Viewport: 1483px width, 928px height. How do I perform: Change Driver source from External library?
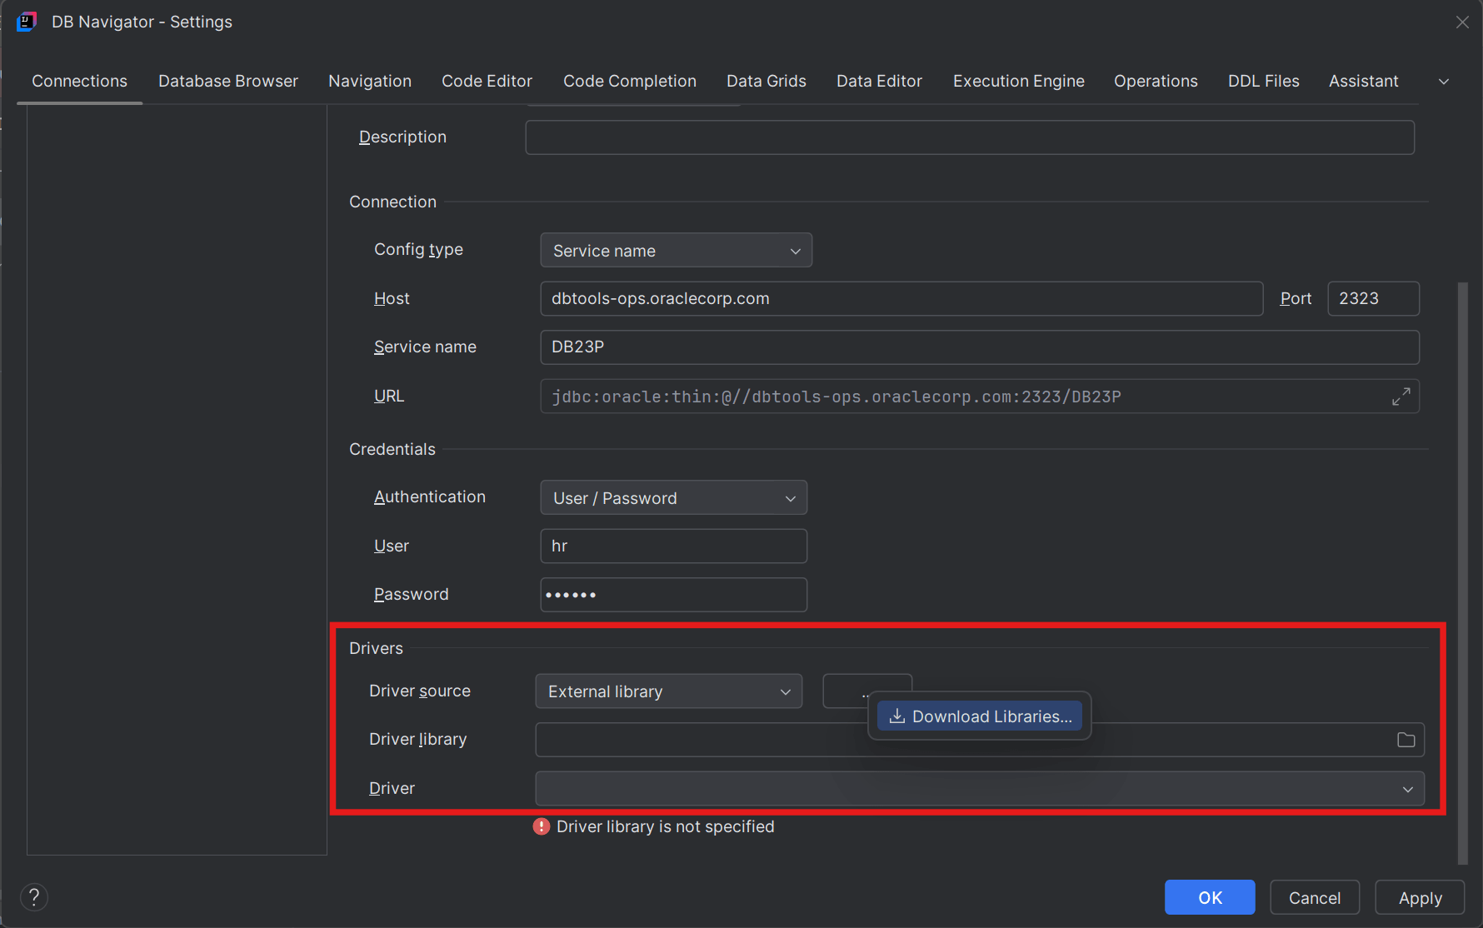667,691
